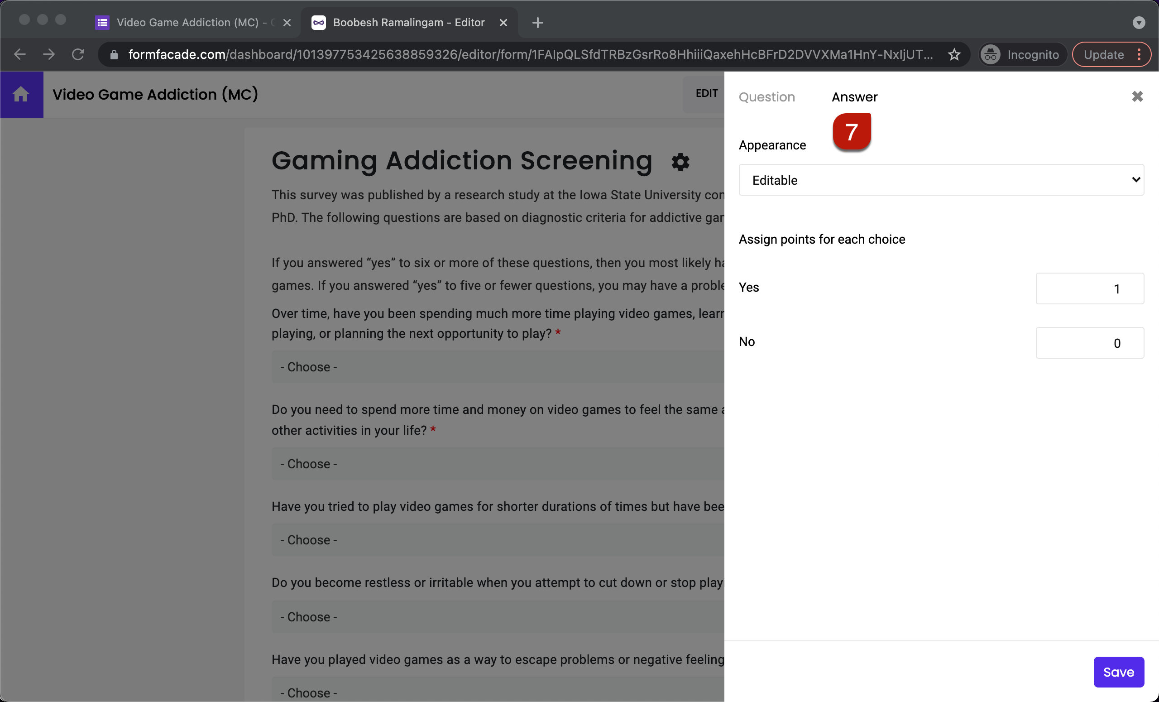This screenshot has width=1159, height=702.
Task: Click the EDIT label in the form header
Action: (x=707, y=93)
